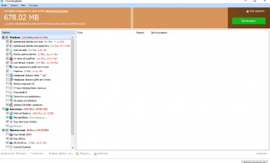Click the 678.02 MB total size text
The width and height of the screenshot is (270, 163).
tap(22, 18)
